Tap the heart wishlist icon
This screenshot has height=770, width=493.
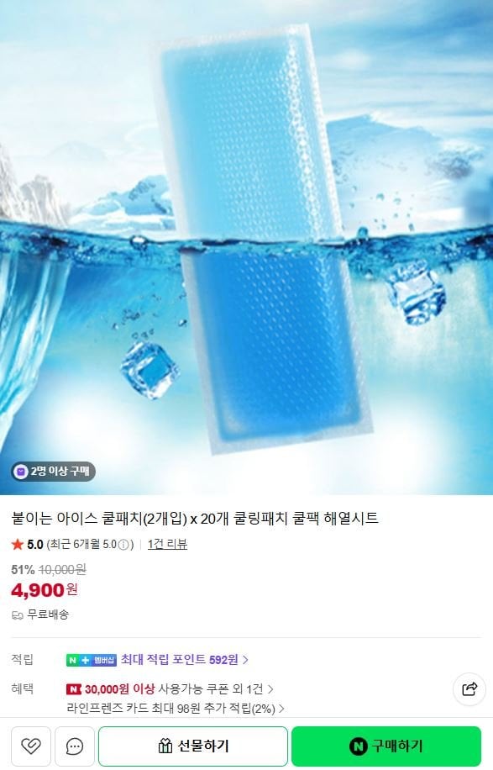[30, 746]
